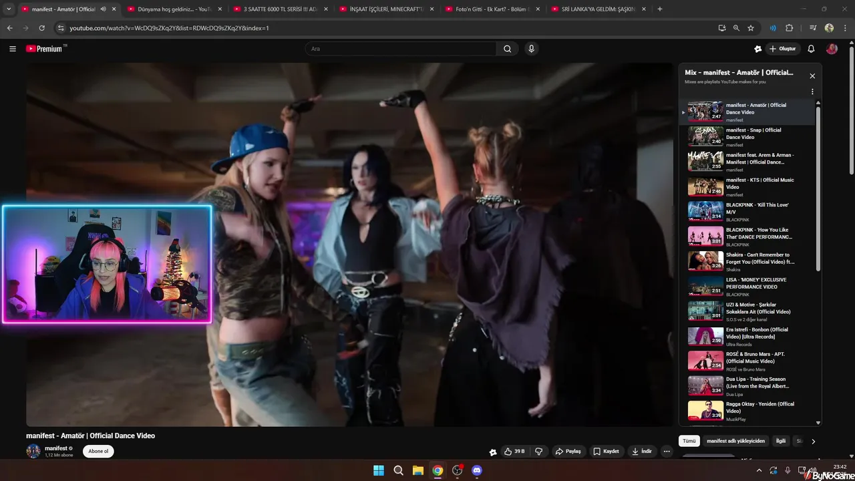Play LISA 'MONEY' performance video
Screen dimensions: 855x481
click(748, 286)
